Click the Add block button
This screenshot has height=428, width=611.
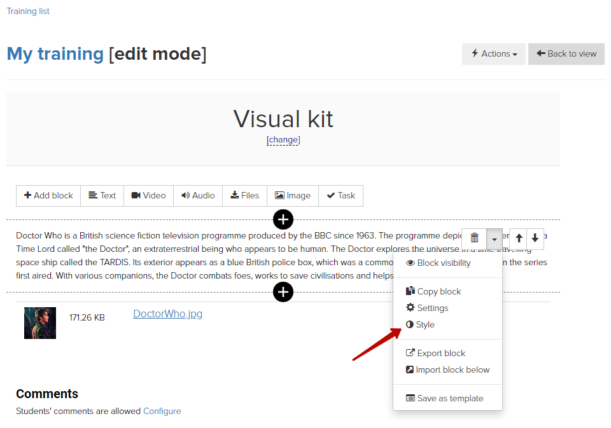tap(48, 195)
